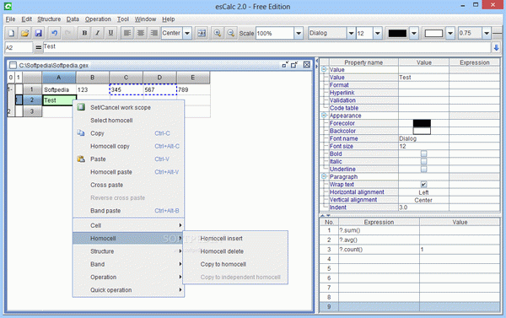
Task: Toggle the Bold property checkbox
Action: tap(423, 154)
